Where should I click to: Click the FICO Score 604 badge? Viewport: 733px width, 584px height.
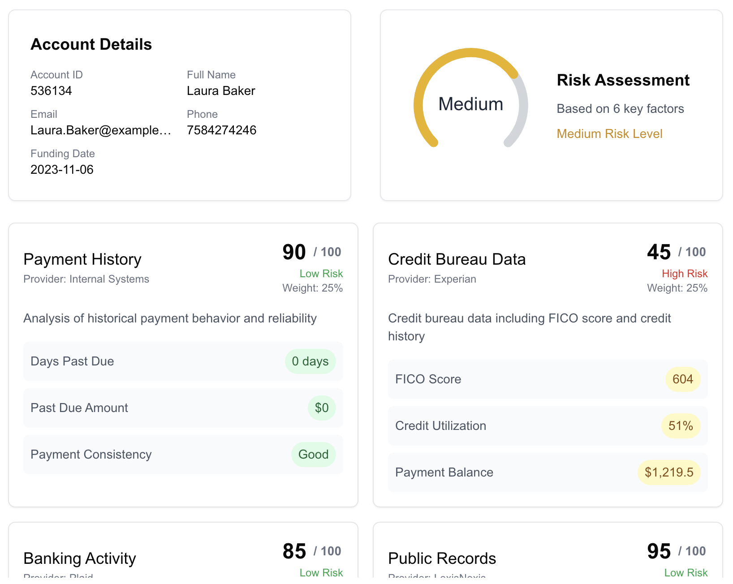click(683, 379)
